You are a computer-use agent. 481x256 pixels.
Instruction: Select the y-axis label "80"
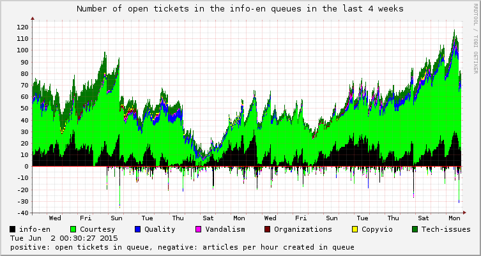pos(24,73)
